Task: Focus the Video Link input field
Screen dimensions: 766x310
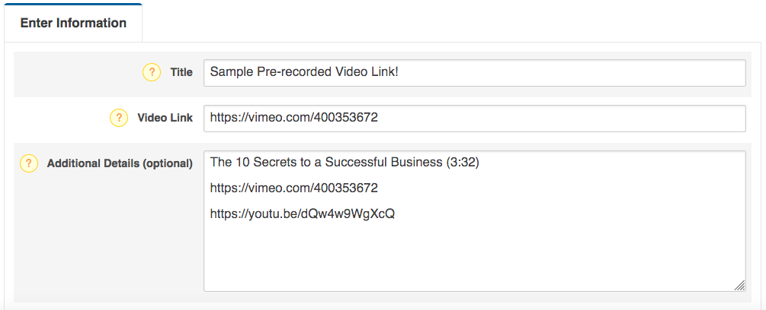Action: pos(475,119)
